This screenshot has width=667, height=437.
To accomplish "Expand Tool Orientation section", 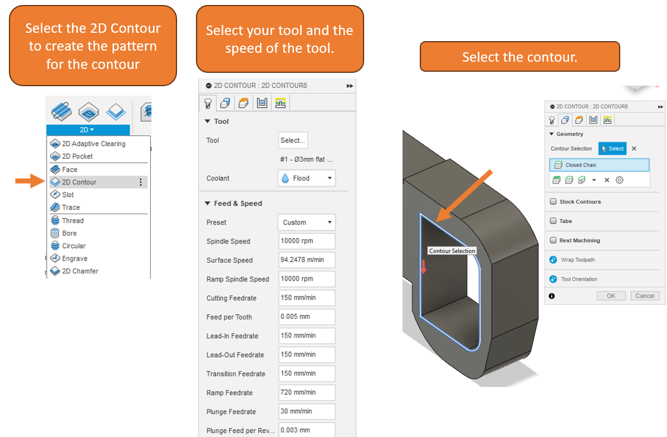I will click(x=553, y=279).
